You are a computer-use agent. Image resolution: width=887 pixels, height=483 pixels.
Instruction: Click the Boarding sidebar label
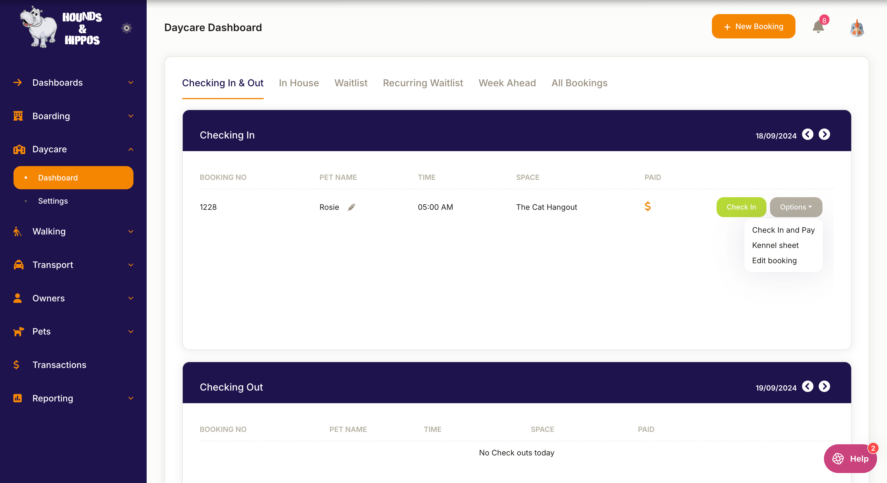pos(51,116)
